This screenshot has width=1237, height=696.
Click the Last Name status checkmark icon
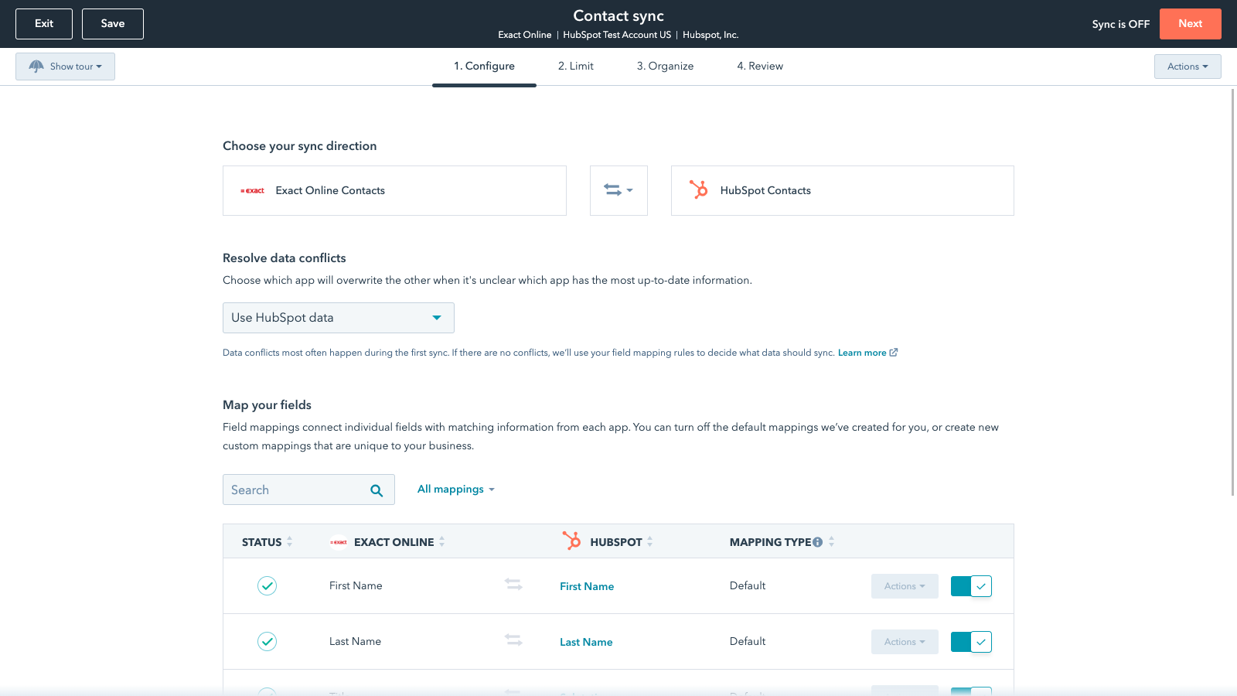(267, 642)
